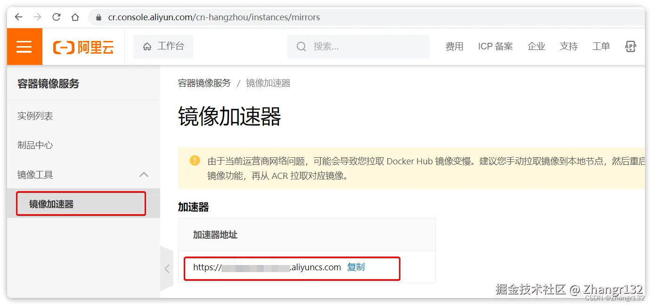652x306 pixels.
Task: Open the user avatar menu
Action: [x=630, y=46]
